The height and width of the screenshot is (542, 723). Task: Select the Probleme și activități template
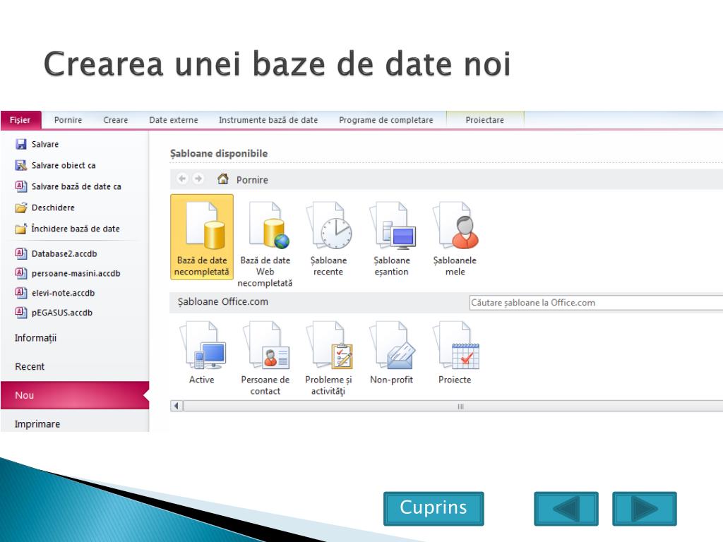tap(328, 358)
